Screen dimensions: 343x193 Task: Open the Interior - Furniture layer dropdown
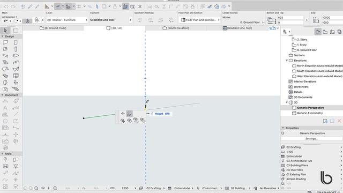[67, 20]
